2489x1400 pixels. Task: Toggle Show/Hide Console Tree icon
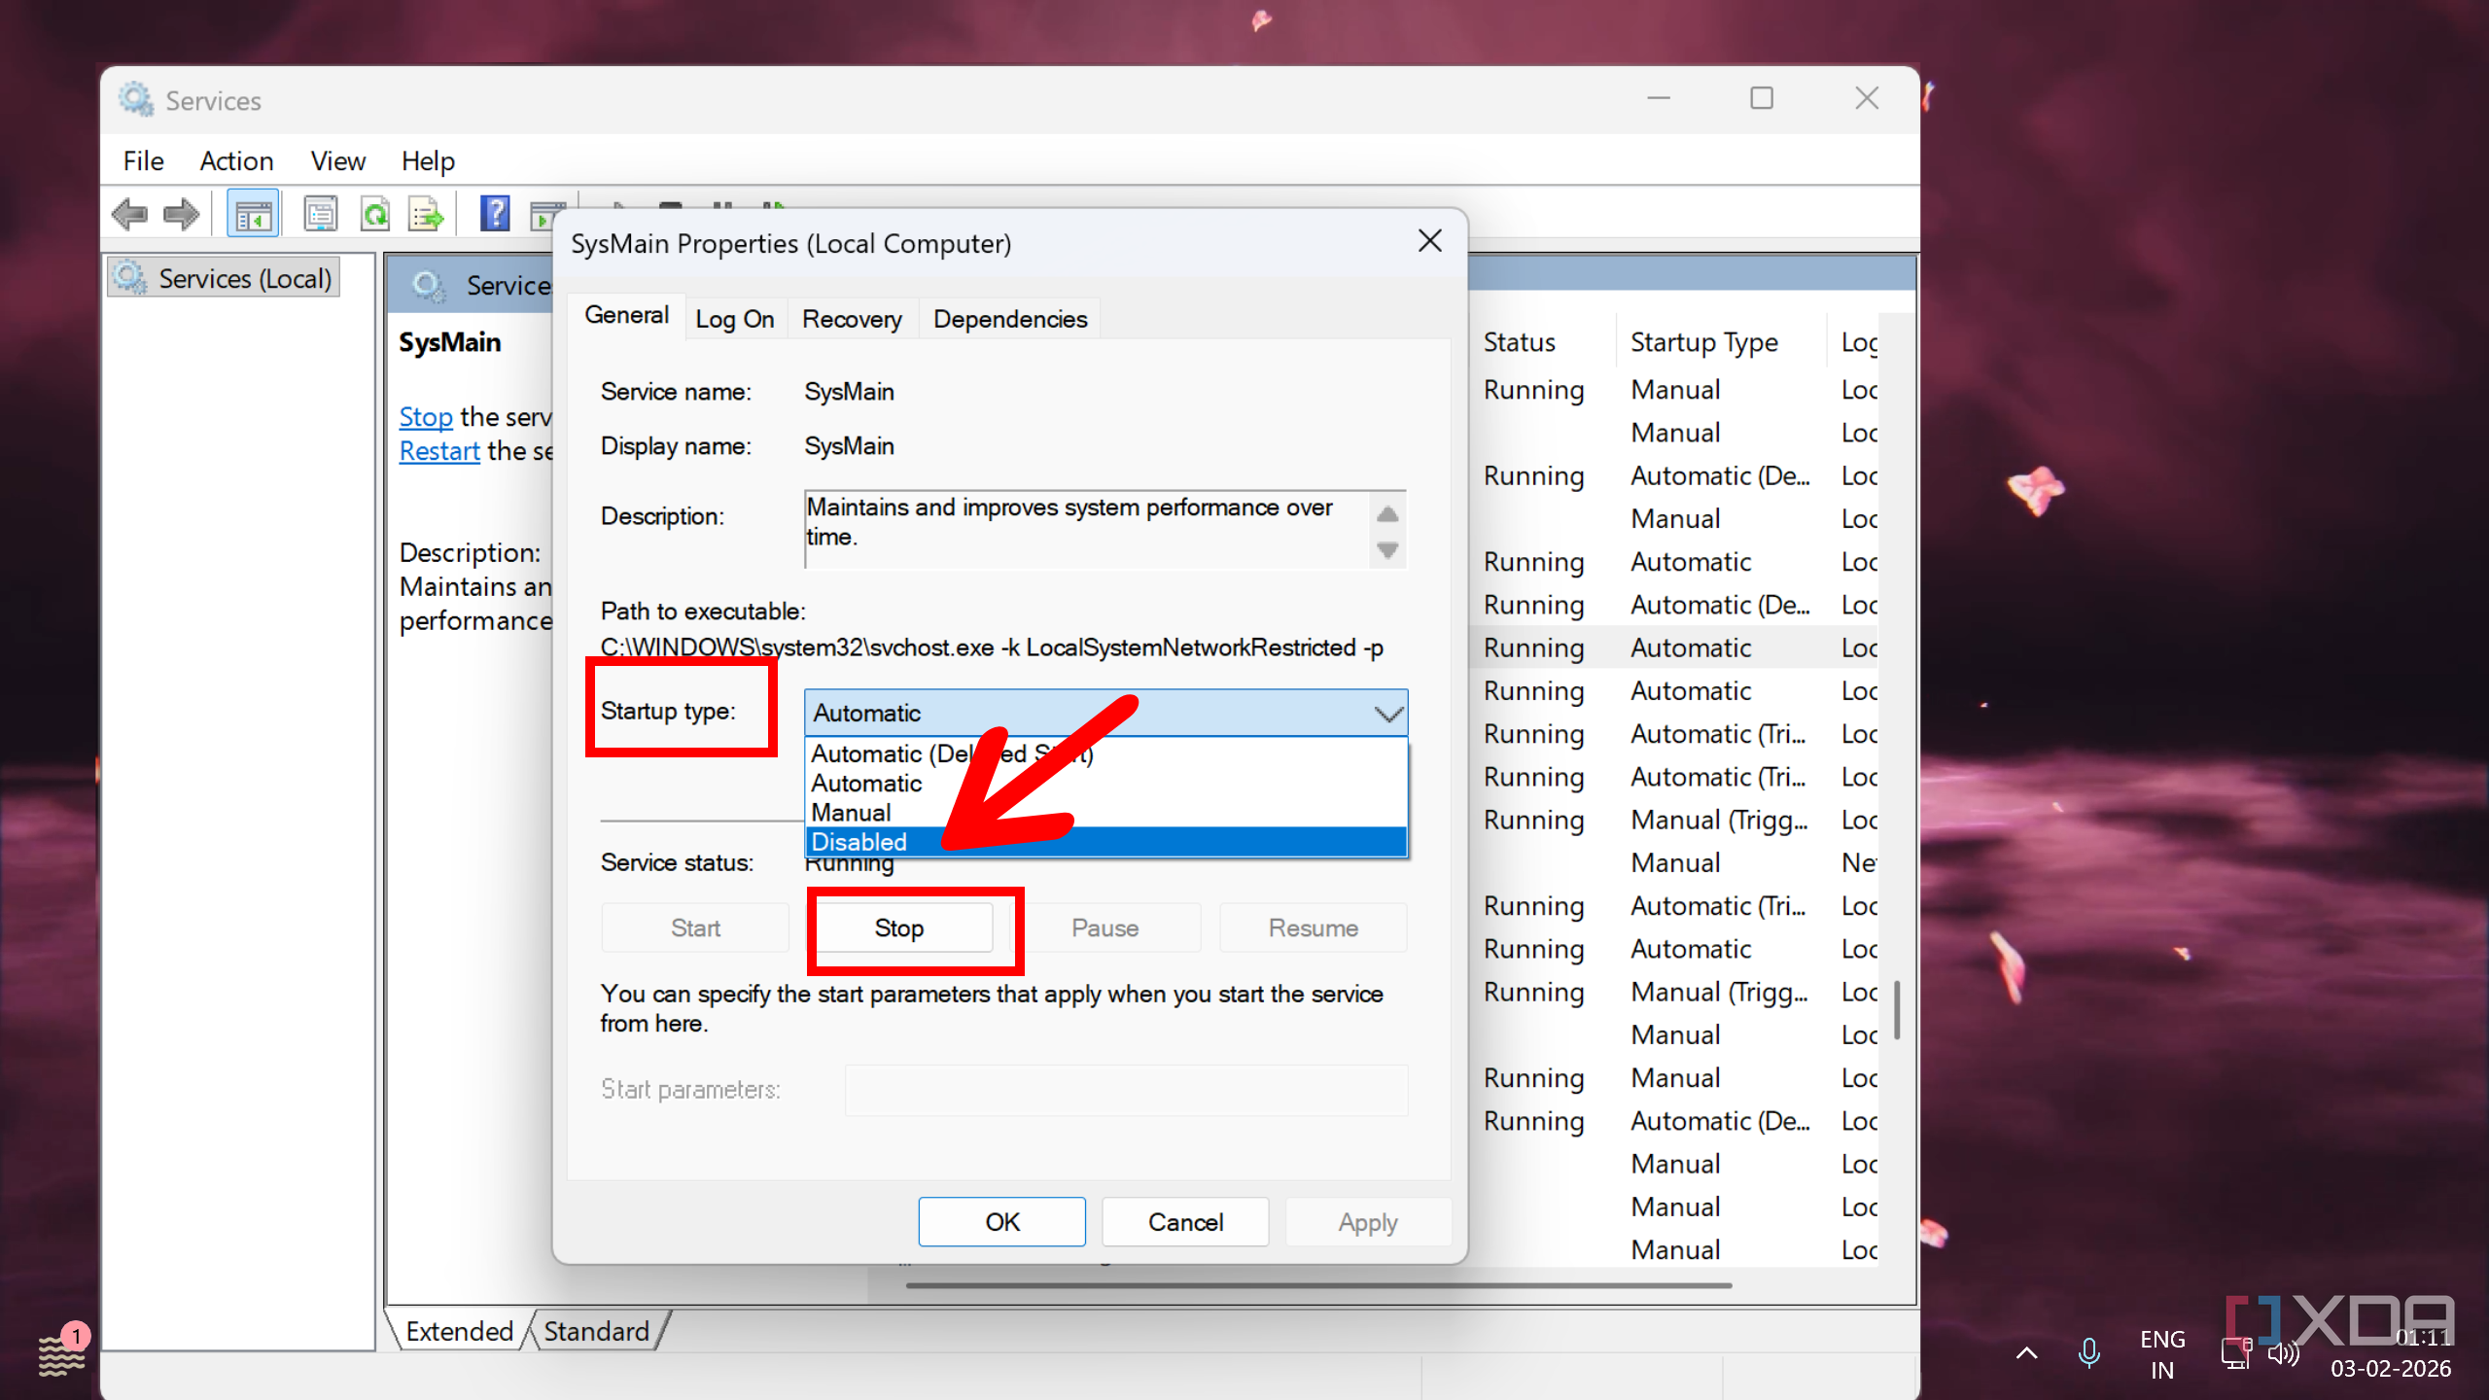pos(253,214)
